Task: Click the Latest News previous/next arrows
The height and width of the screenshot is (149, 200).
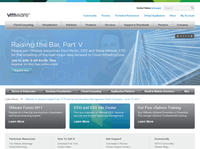Action: point(22,99)
